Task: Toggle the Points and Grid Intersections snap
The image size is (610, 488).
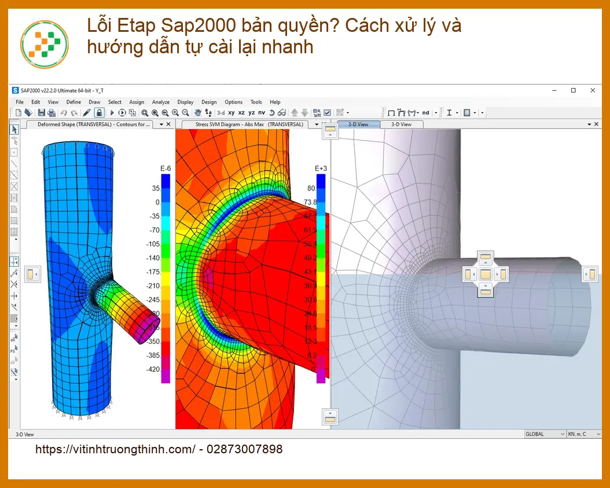Action: (x=14, y=261)
